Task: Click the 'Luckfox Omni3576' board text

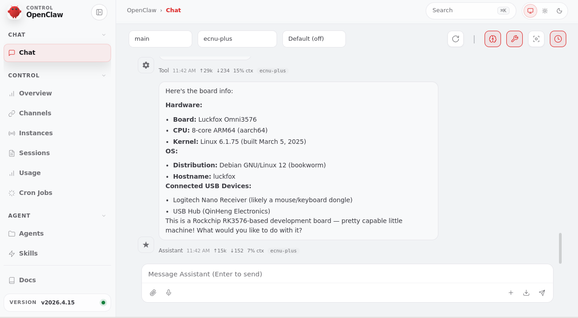Action: tap(228, 119)
